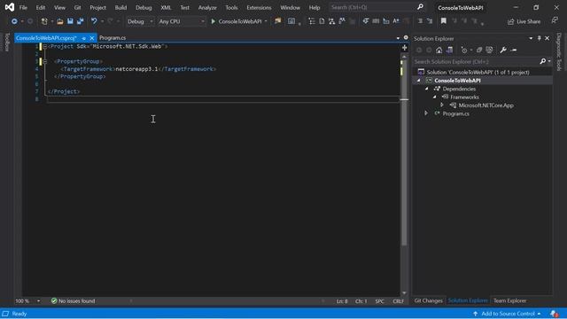Open the File menu
Viewport: 567px width, 319px height.
click(x=23, y=7)
